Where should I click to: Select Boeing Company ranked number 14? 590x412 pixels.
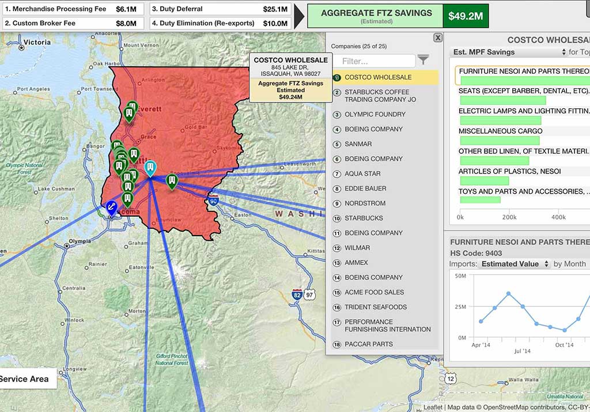pyautogui.click(x=385, y=277)
